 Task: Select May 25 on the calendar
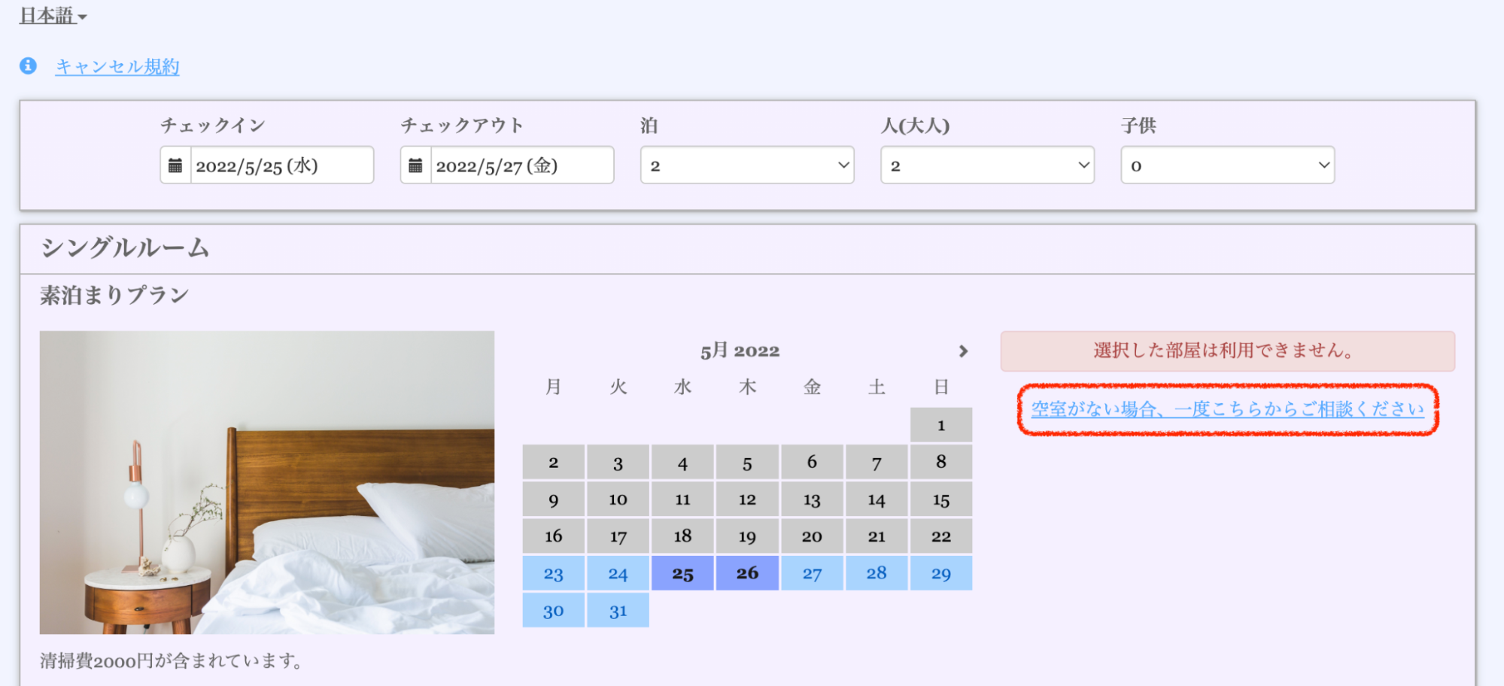tap(682, 574)
